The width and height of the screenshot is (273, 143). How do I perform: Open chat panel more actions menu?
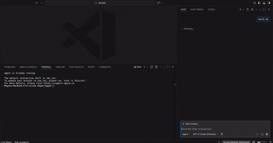pyautogui.click(x=257, y=10)
